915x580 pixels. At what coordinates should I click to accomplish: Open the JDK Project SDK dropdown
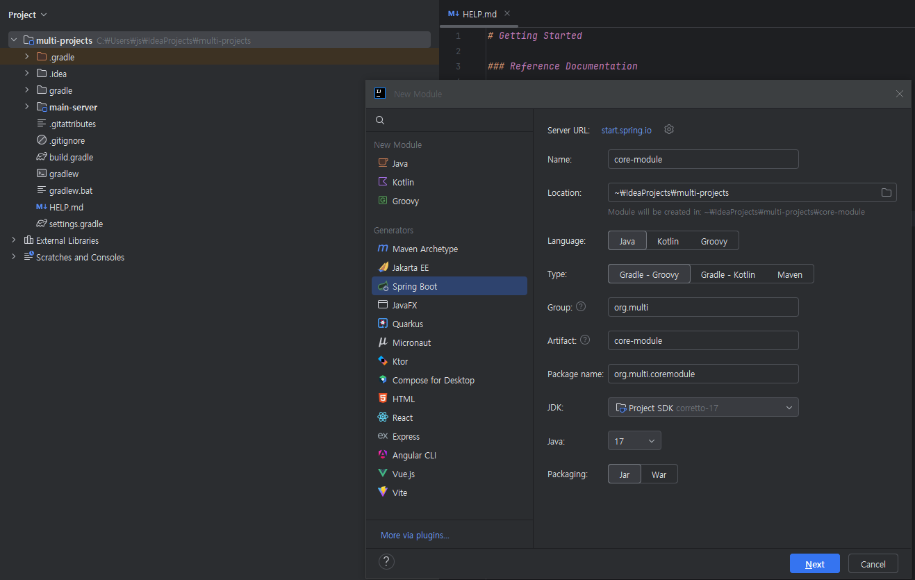click(x=703, y=408)
